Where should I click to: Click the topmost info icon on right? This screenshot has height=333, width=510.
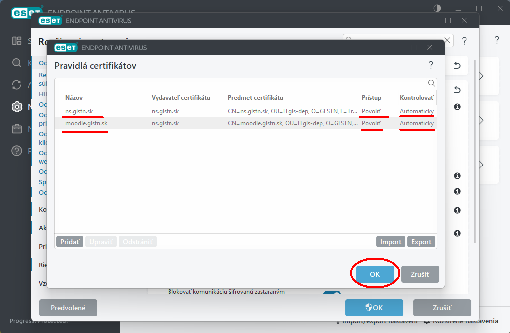[457, 107]
